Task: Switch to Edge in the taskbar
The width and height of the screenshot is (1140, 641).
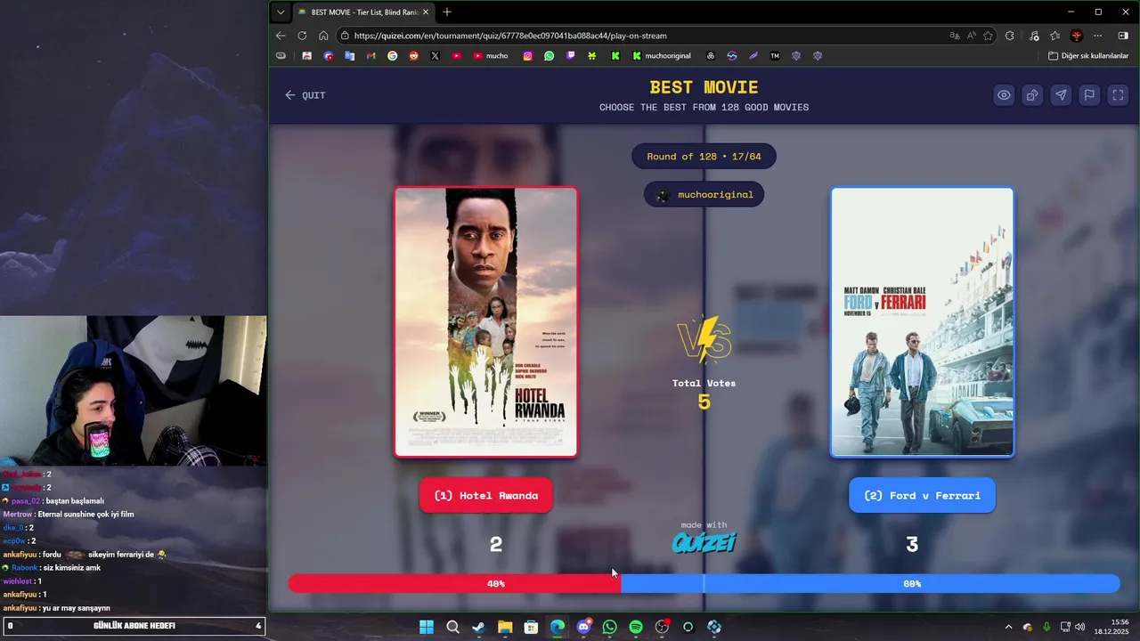Action: [x=557, y=627]
